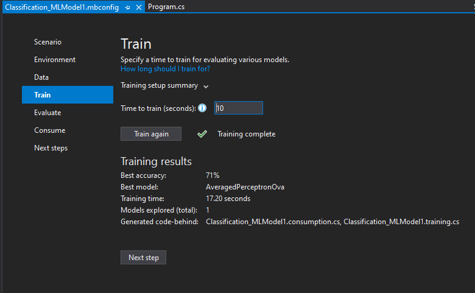Click the Models explored value 1
Viewport: 475px width, 293px height.
208,210
